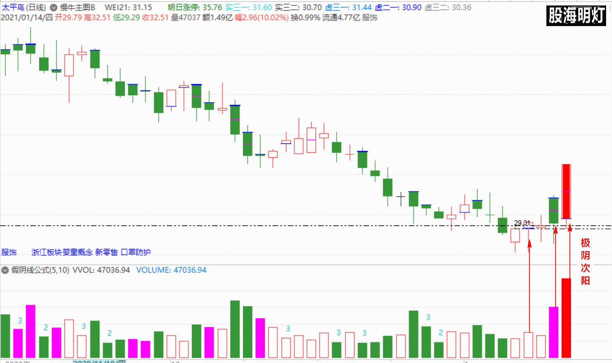The width and height of the screenshot is (612, 363).
Task: Open the 浙江板块 sector link
Action: [47, 252]
